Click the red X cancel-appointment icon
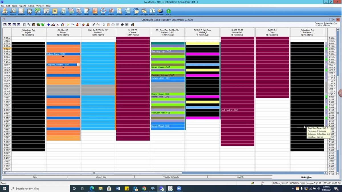 click(x=58, y=24)
